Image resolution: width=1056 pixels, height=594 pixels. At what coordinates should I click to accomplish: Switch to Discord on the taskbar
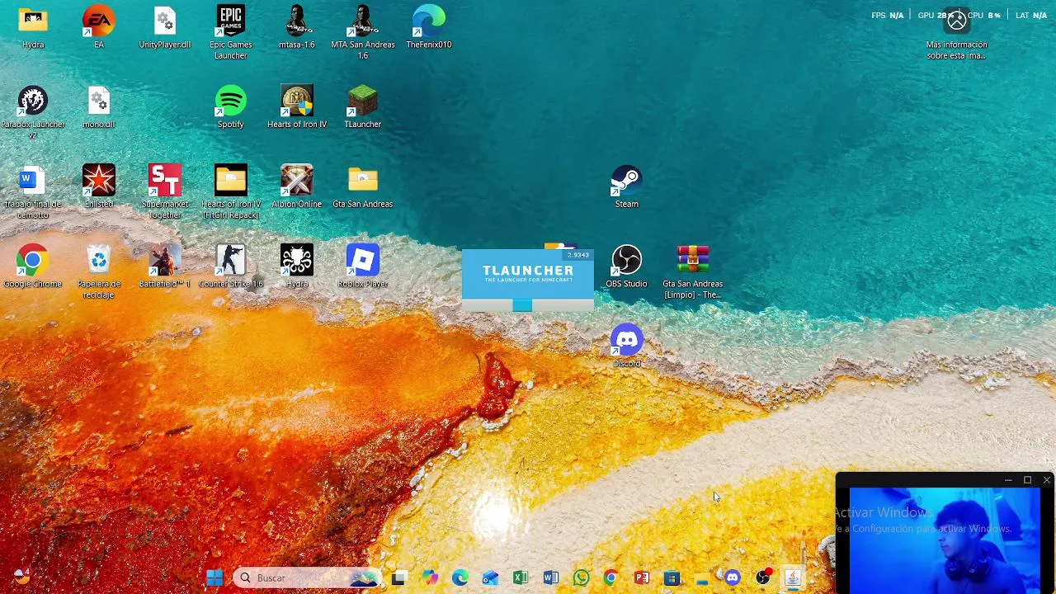click(733, 577)
